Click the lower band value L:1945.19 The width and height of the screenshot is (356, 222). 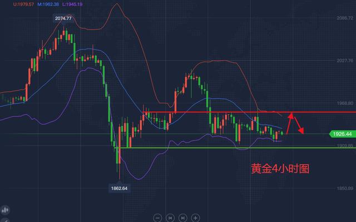coord(72,4)
